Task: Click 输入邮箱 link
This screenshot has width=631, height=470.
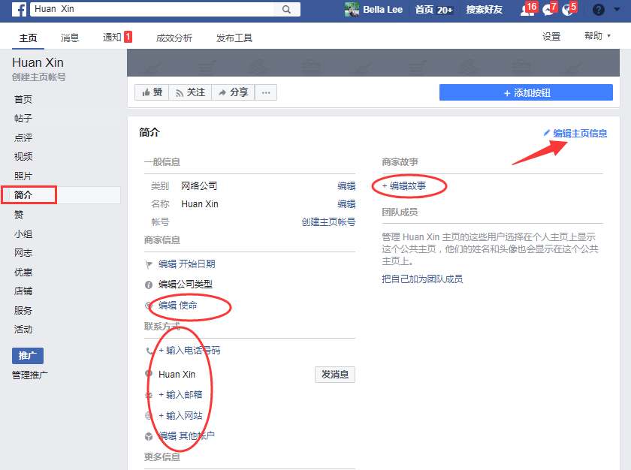Action: [180, 394]
